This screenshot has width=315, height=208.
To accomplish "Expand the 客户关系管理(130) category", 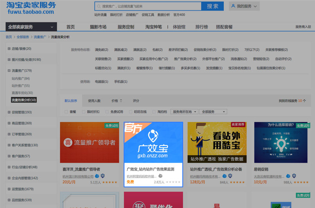I will (x=9, y=145).
